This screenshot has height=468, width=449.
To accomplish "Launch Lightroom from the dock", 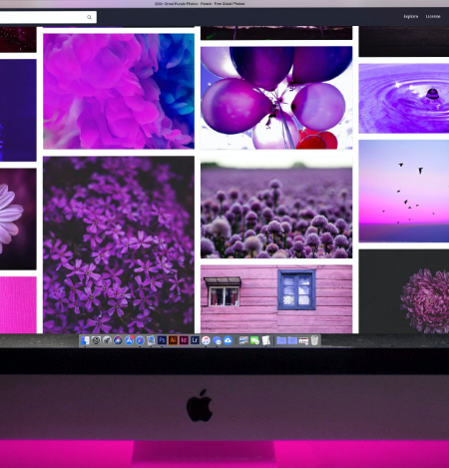I will click(195, 340).
